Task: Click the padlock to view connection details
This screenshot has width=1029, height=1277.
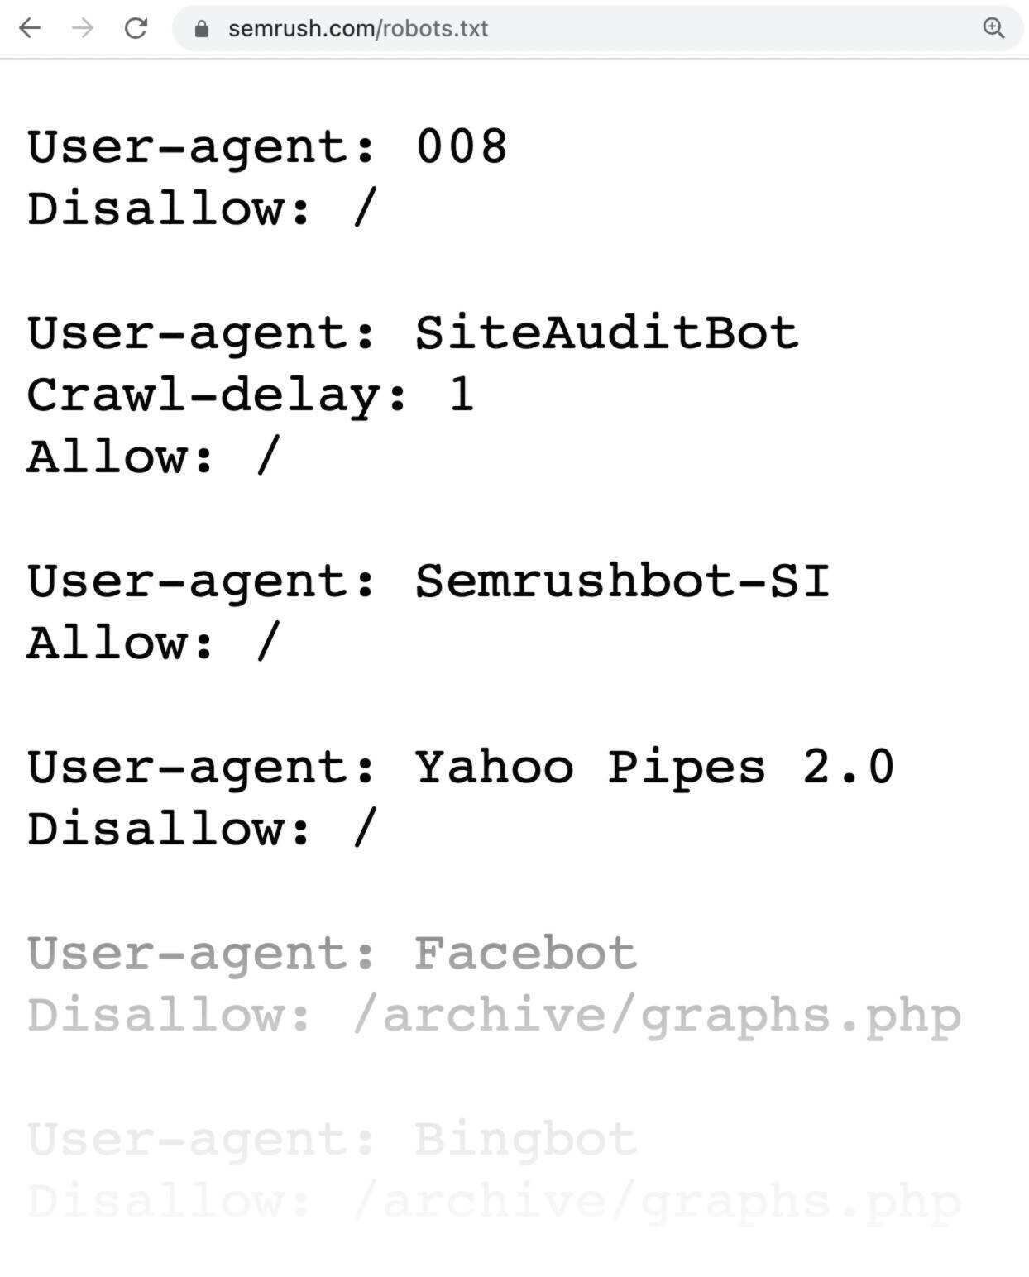Action: (x=201, y=29)
